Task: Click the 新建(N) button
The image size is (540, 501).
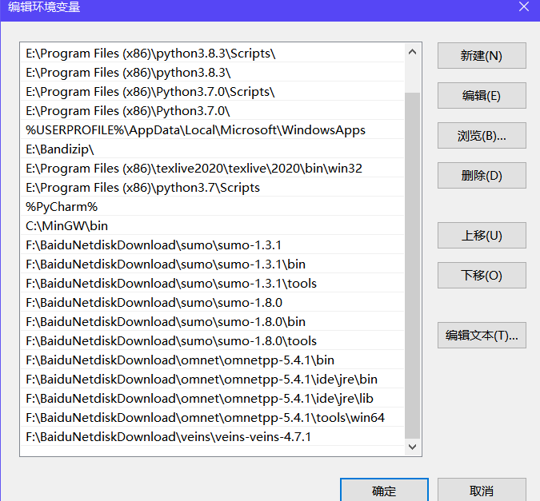Action: (482, 55)
